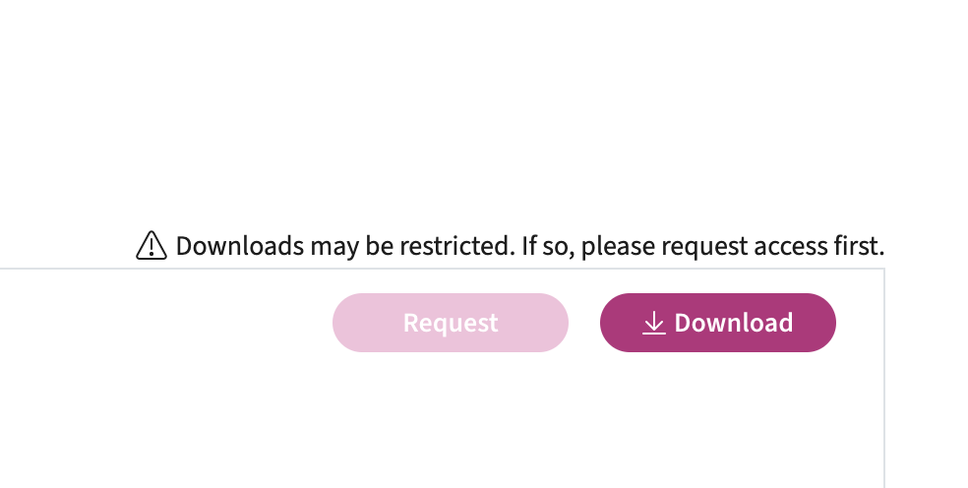Click the download arrow icon
The image size is (968, 488).
coord(654,323)
